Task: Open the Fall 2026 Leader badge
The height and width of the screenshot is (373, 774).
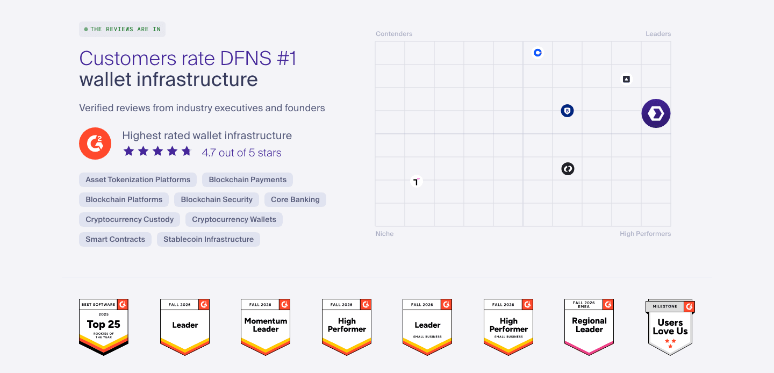Action: pyautogui.click(x=185, y=327)
